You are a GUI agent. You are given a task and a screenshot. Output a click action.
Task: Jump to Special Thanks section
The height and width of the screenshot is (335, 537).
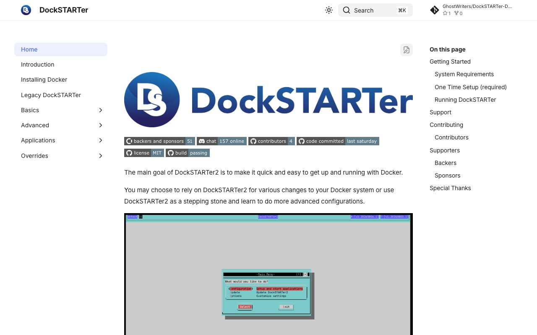[450, 188]
